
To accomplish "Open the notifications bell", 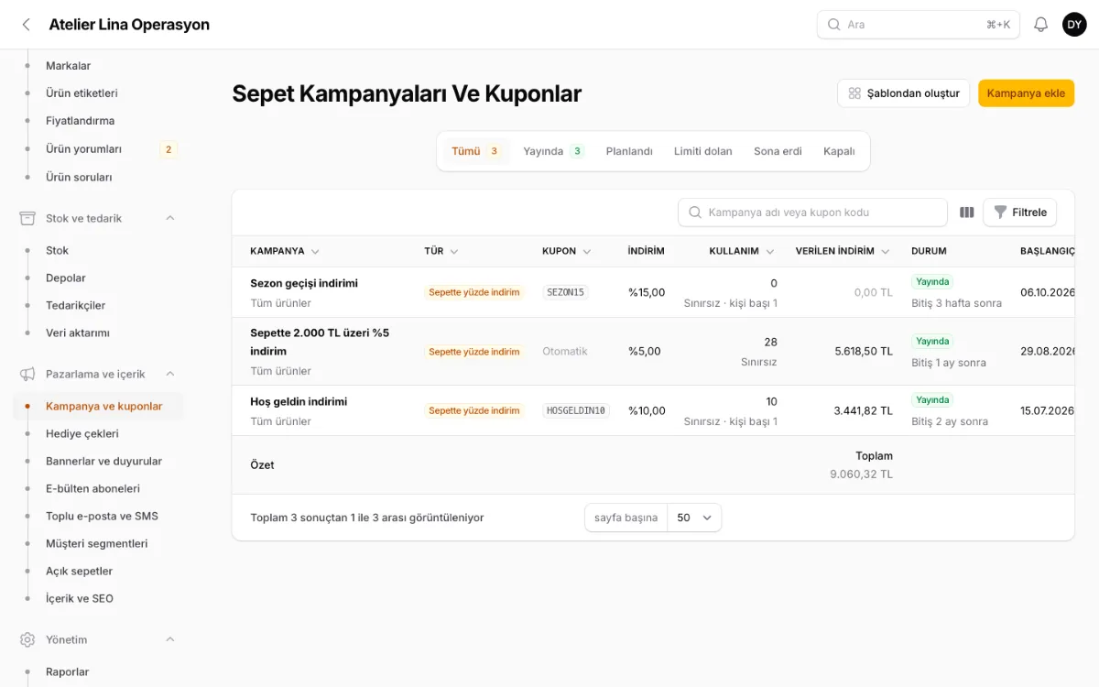I will [x=1040, y=25].
